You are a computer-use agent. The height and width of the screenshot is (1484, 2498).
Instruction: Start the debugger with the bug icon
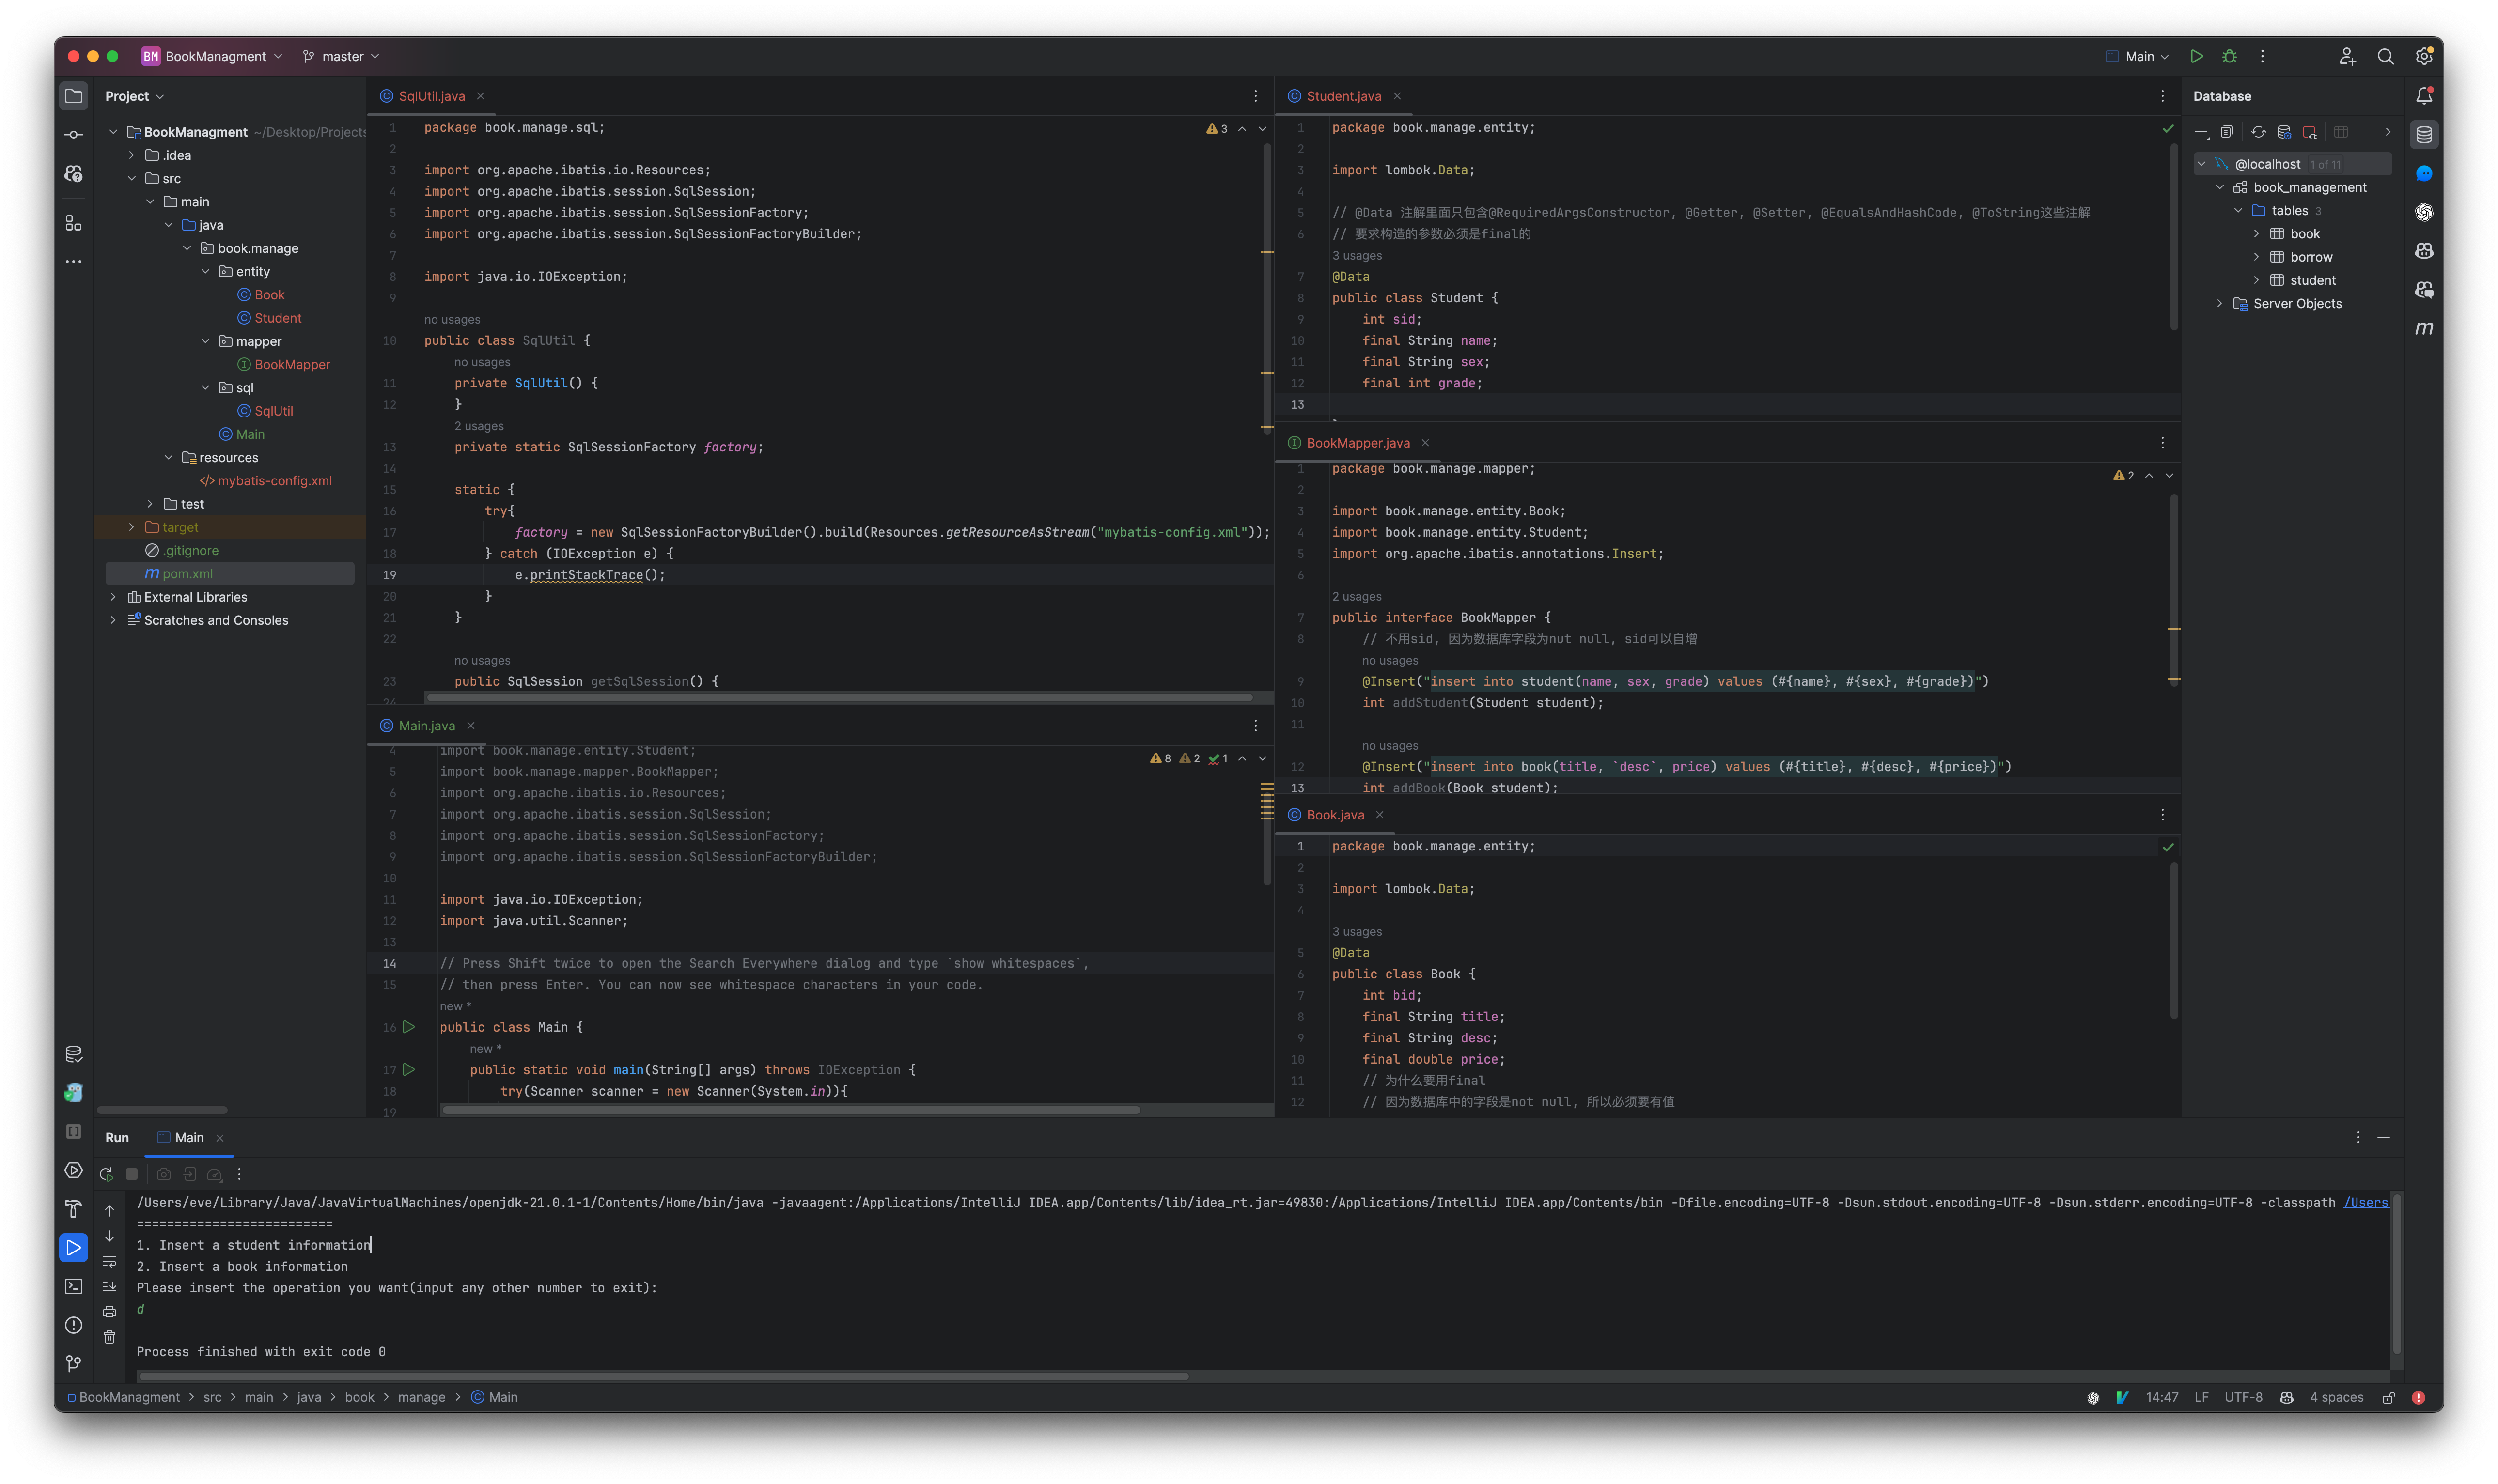pyautogui.click(x=2231, y=56)
